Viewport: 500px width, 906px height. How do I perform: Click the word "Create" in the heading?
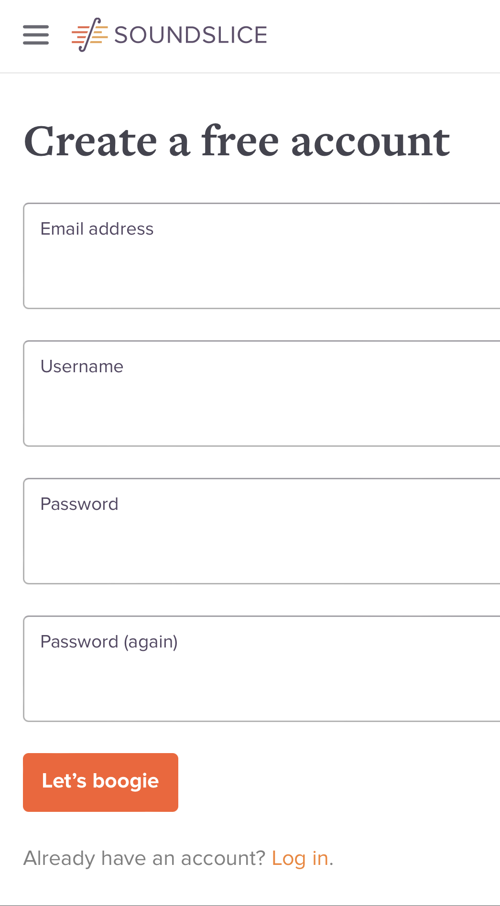click(91, 141)
